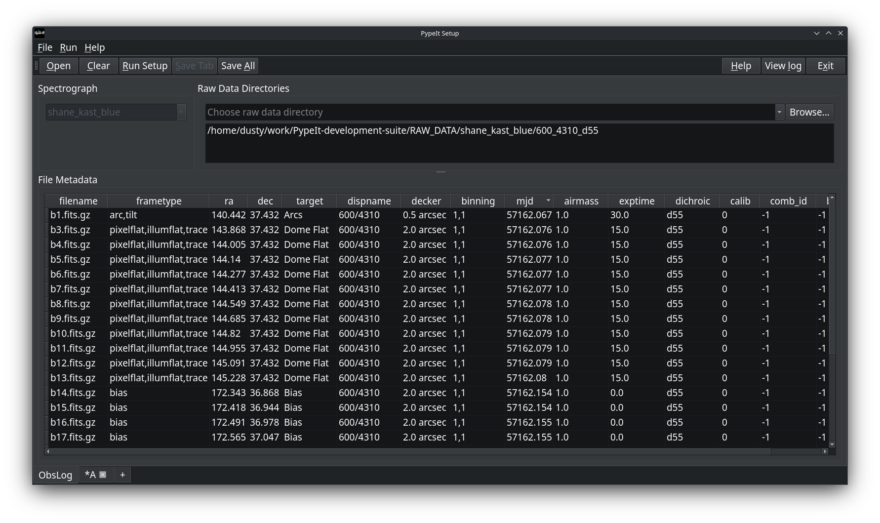Click the Exit button

pyautogui.click(x=825, y=66)
